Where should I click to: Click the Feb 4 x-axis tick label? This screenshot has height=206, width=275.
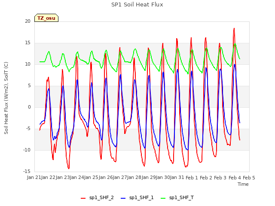pyautogui.click(x=235, y=178)
